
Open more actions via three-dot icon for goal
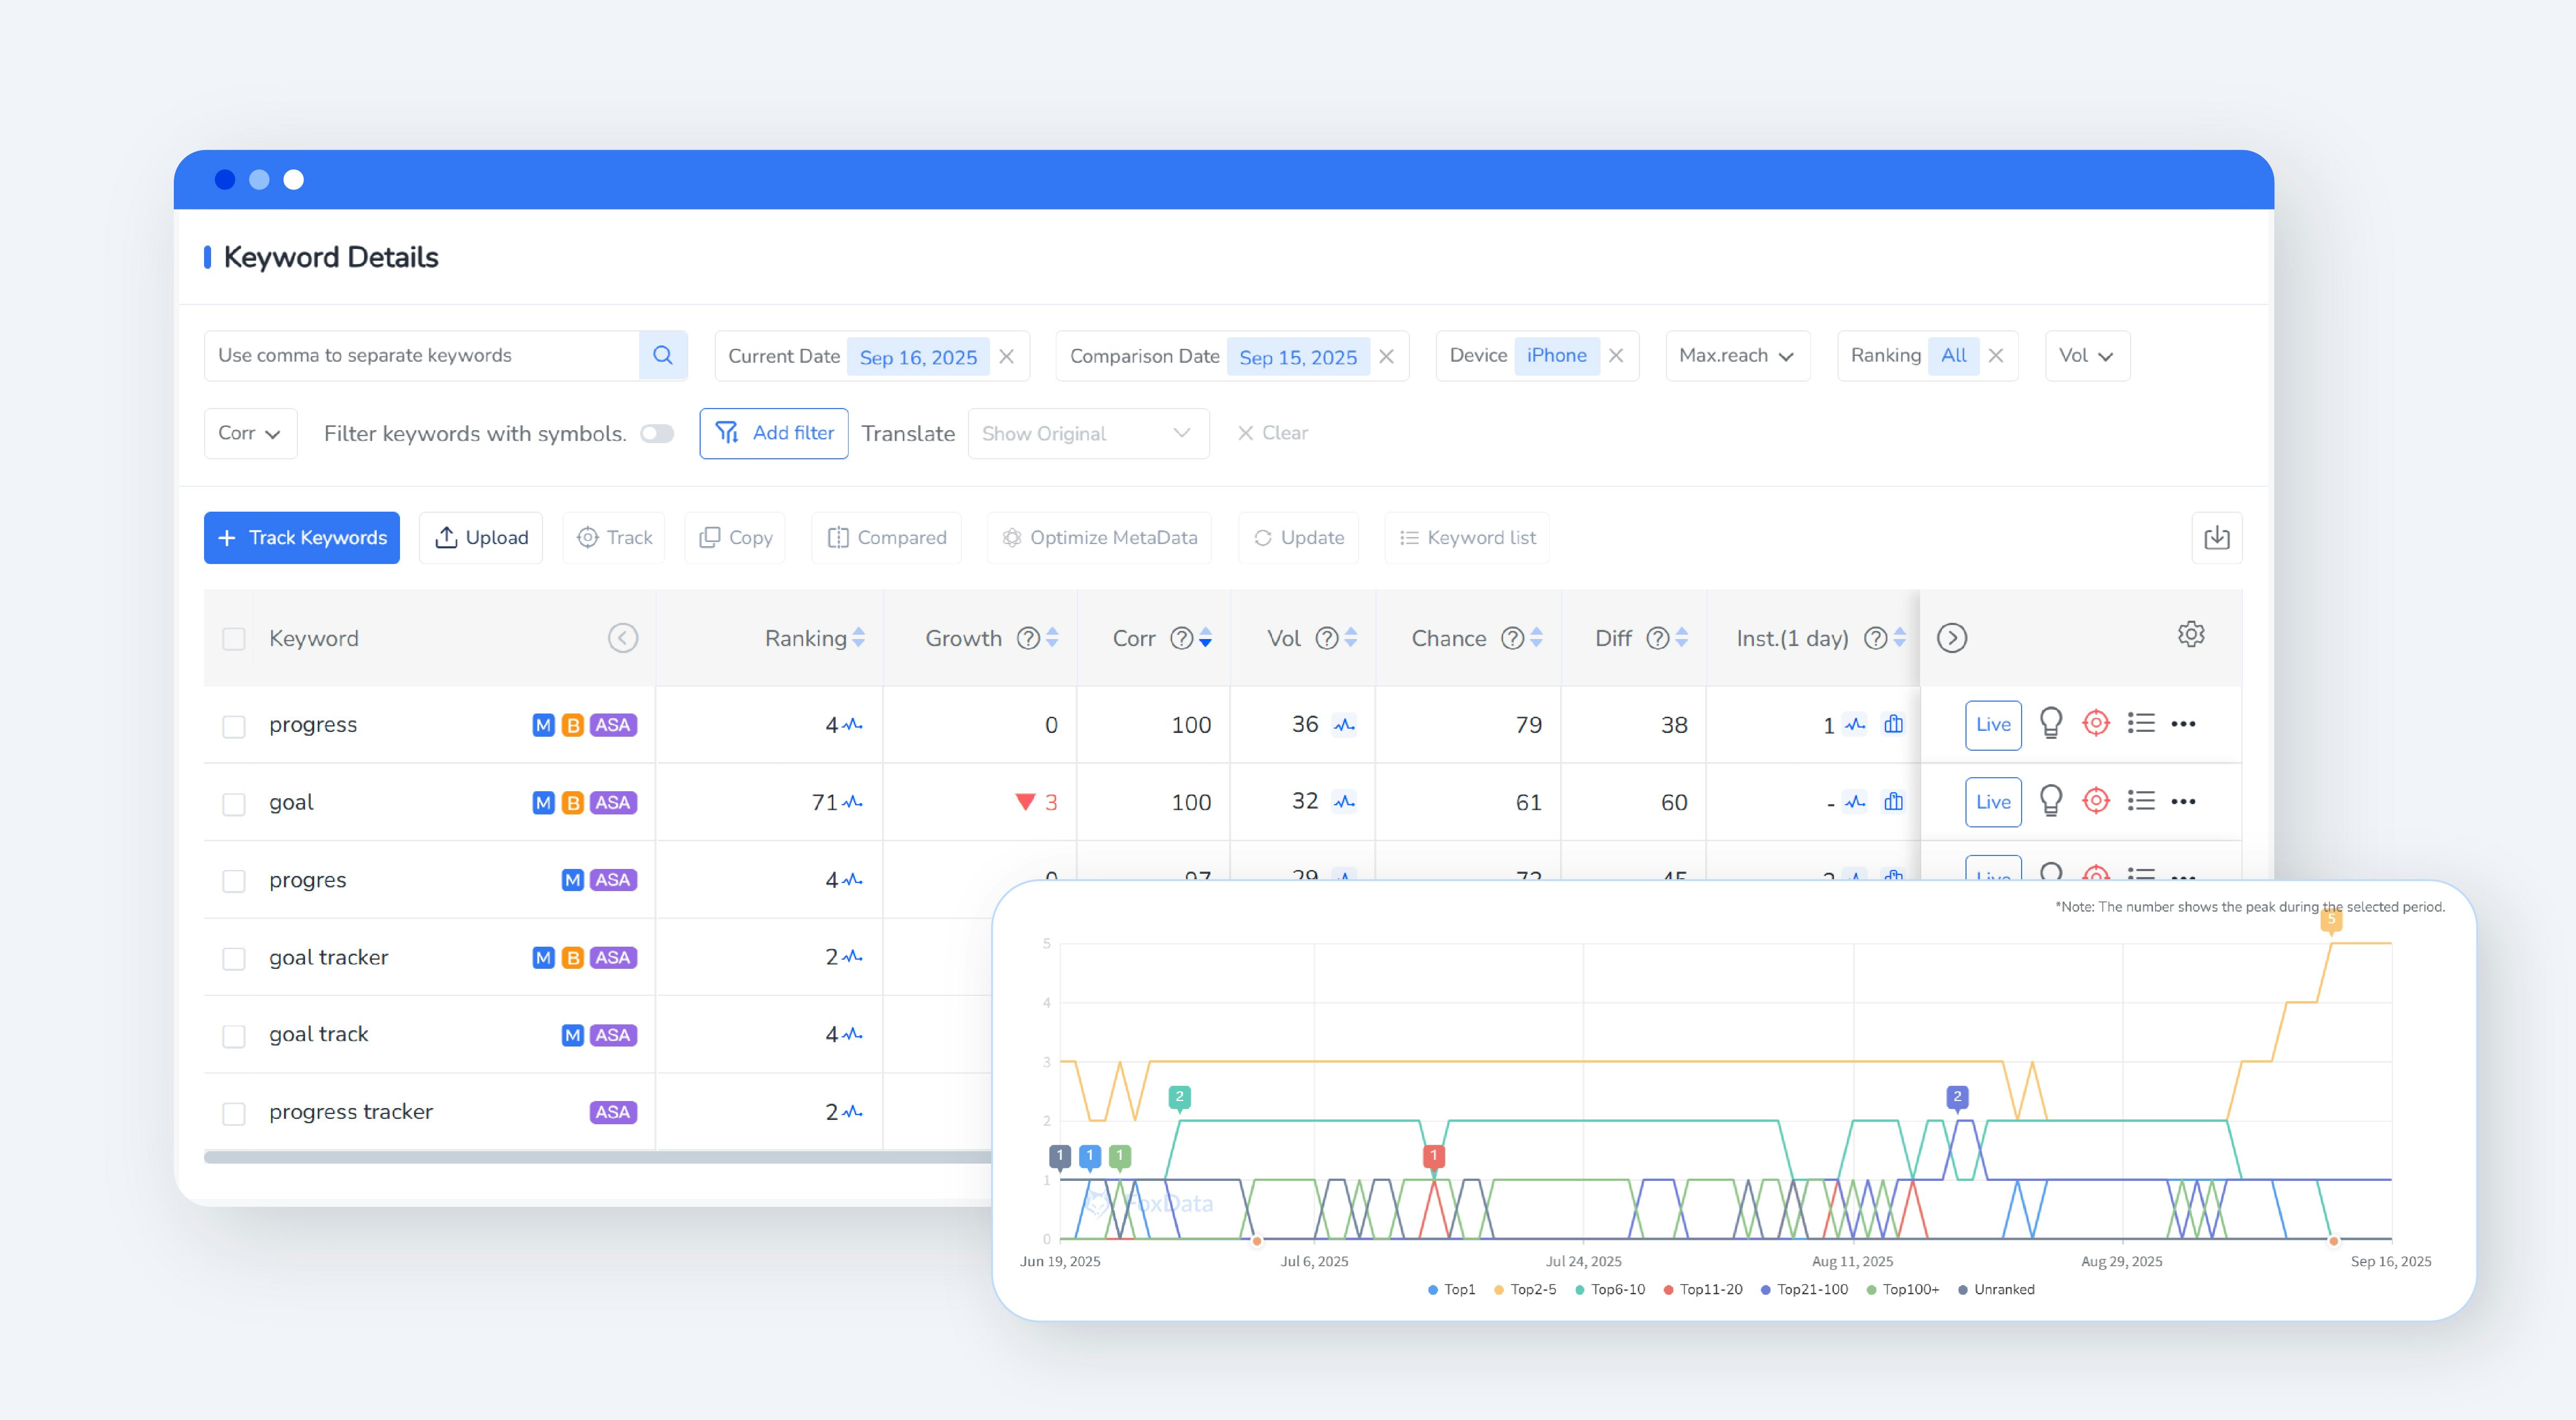click(x=2185, y=801)
